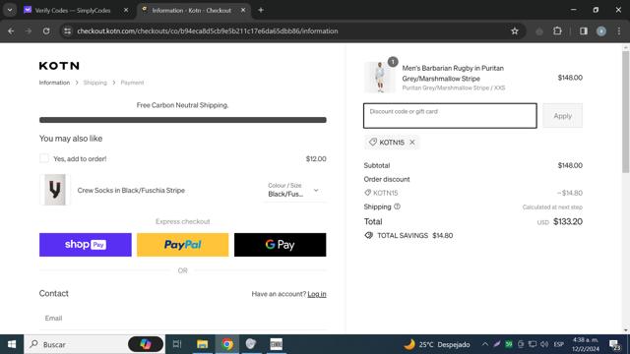Open the Windows Start menu
The width and height of the screenshot is (630, 354).
12,344
